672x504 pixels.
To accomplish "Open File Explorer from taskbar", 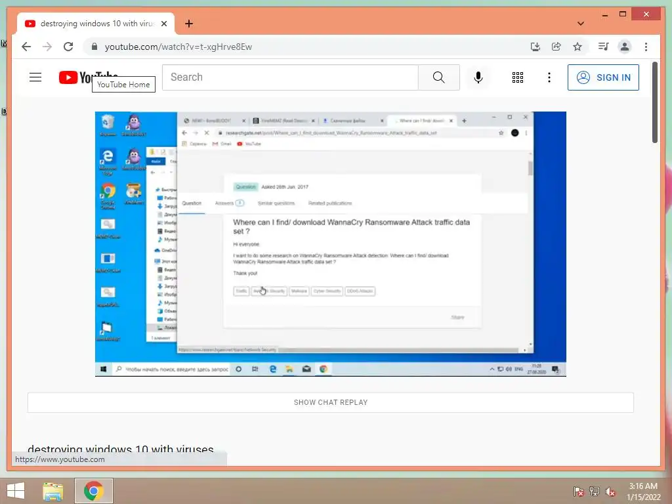I will [52, 491].
